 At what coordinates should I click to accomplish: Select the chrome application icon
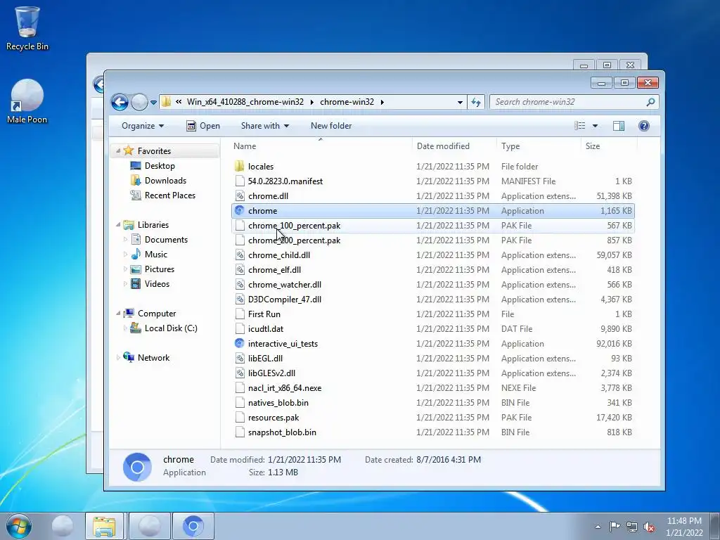239,210
